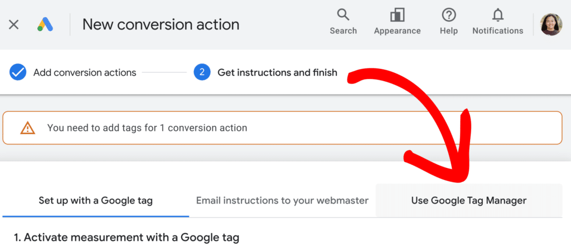Select the Use Google Tag Manager tab
The image size is (571, 247).
tap(468, 200)
